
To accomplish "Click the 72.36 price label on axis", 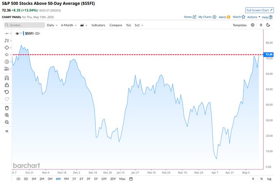I will coord(269,54).
